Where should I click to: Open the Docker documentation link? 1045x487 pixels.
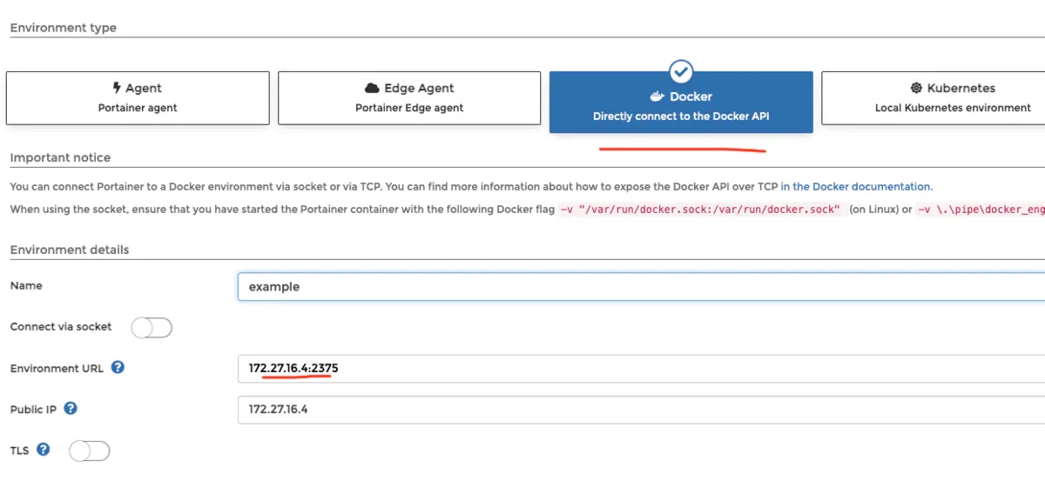pyautogui.click(x=855, y=186)
